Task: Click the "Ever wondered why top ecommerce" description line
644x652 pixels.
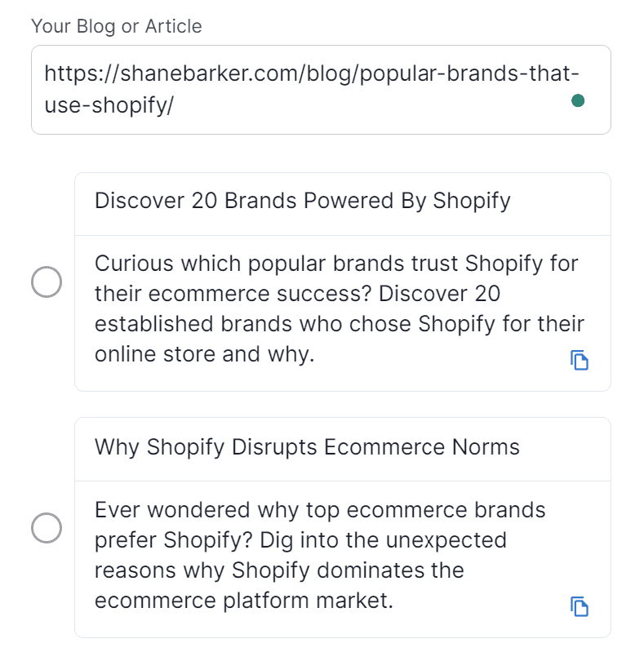Action: point(320,510)
